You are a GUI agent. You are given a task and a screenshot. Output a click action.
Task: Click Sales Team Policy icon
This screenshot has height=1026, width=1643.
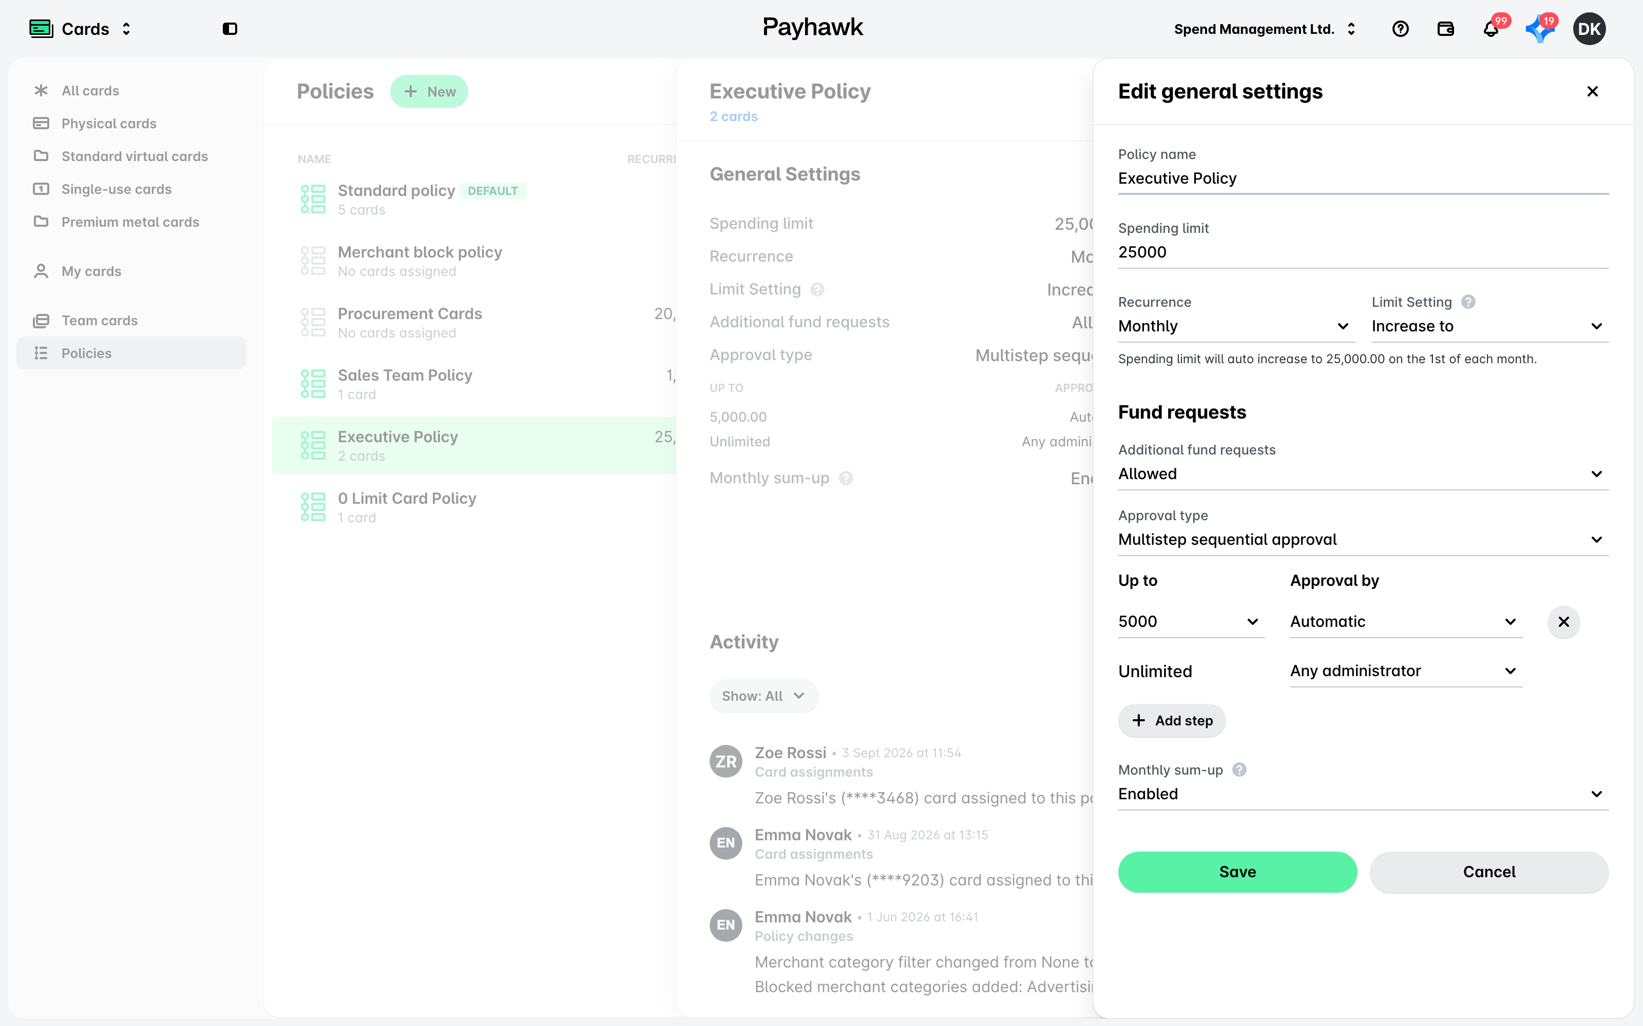pyautogui.click(x=313, y=384)
